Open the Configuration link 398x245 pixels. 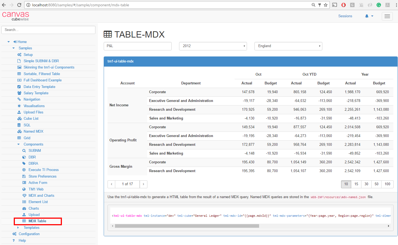tap(29, 234)
